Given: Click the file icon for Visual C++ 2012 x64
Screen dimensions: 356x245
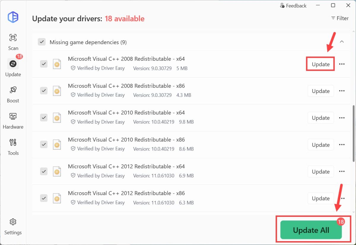Looking at the screenshot, I should (x=57, y=171).
